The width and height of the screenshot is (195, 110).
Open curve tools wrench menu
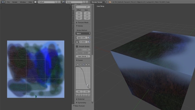coord(83,64)
